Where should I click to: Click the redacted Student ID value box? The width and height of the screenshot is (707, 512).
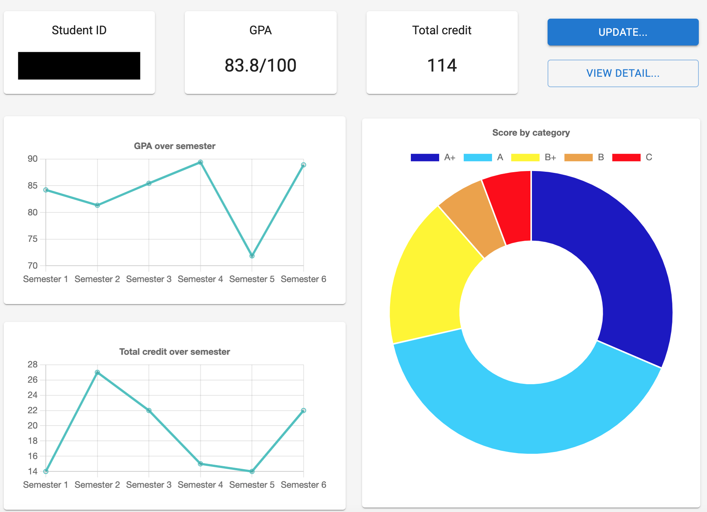coord(79,66)
